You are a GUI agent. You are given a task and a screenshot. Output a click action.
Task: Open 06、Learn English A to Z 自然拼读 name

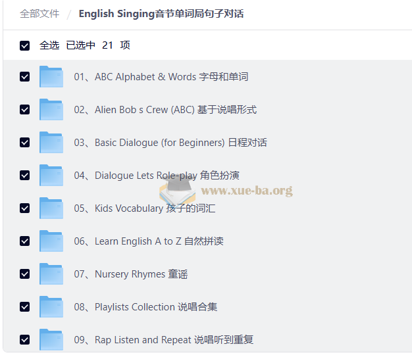tap(149, 241)
